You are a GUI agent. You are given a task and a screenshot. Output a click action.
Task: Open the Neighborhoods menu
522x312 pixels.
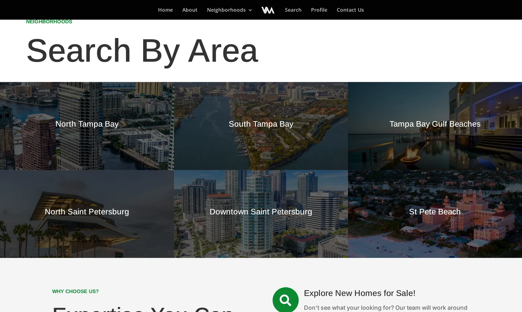coord(226,10)
